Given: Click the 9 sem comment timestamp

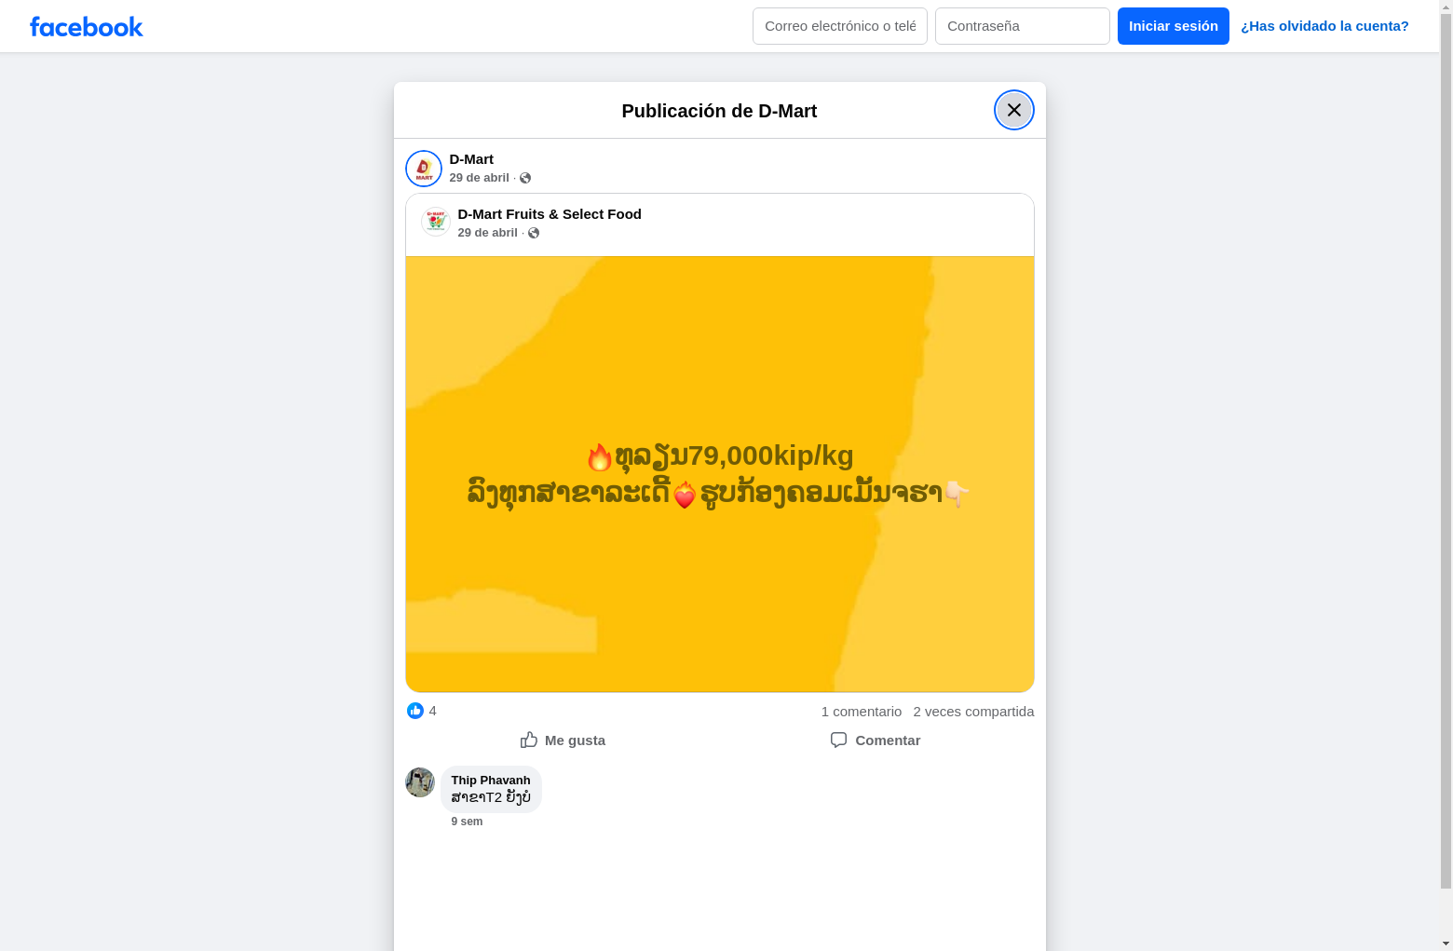Looking at the screenshot, I should [x=467, y=822].
